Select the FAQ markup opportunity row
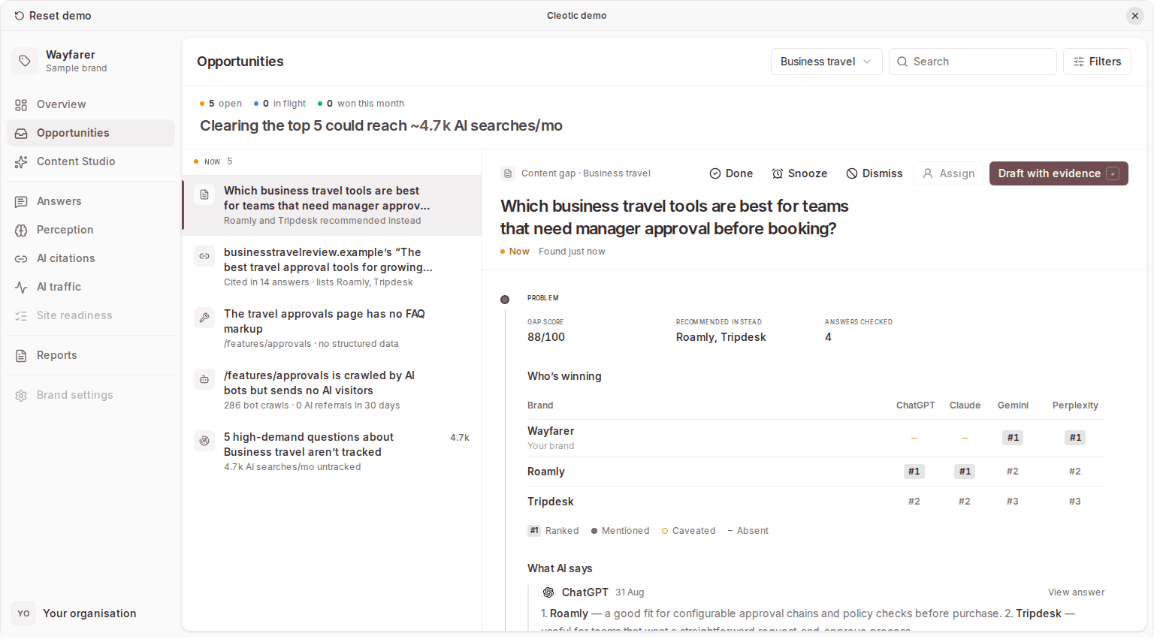Image resolution: width=1154 pixels, height=639 pixels. pyautogui.click(x=332, y=328)
